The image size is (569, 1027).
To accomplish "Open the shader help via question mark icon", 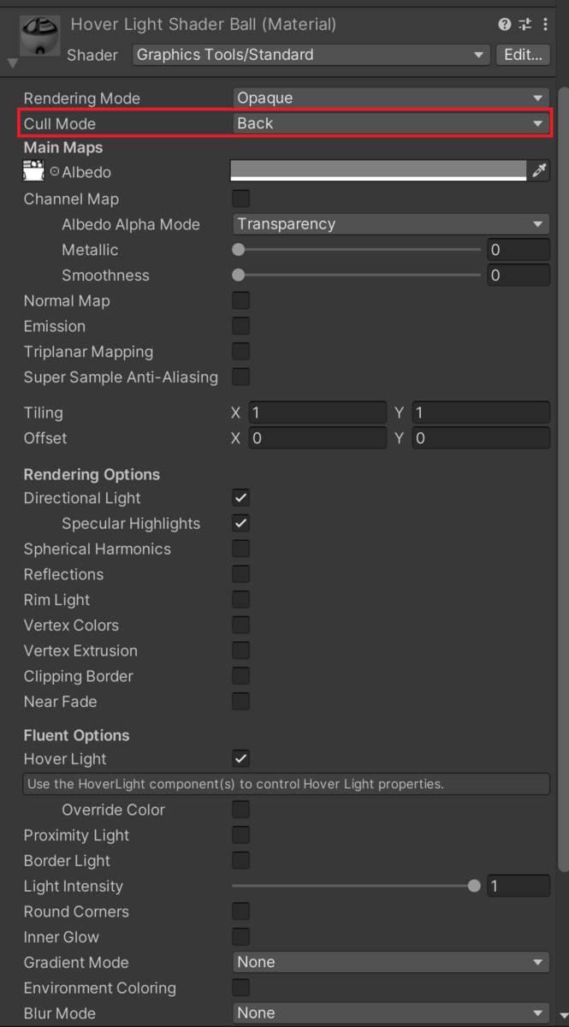I will pos(504,23).
